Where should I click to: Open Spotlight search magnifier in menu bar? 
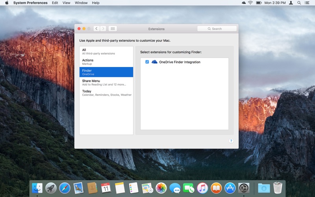299,3
